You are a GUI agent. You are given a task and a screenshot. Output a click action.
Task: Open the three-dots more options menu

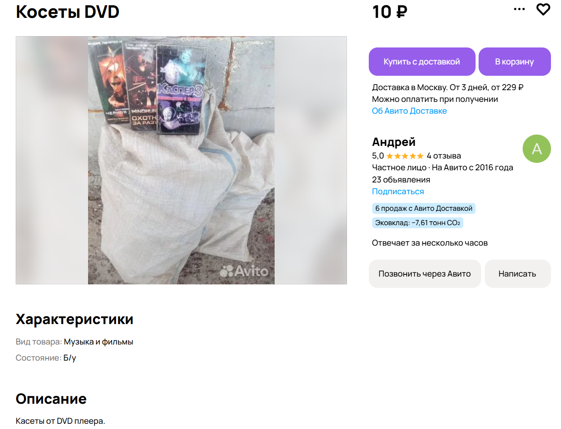519,9
